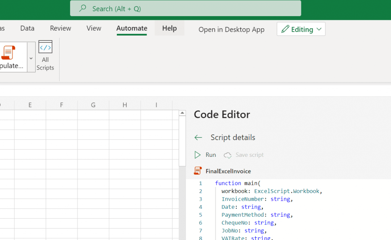Click the search magnifier icon

point(82,8)
